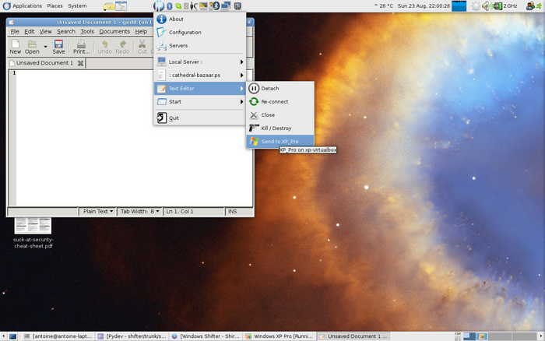Open Configuration from the applet menu
This screenshot has height=341, width=545.
pyautogui.click(x=185, y=33)
